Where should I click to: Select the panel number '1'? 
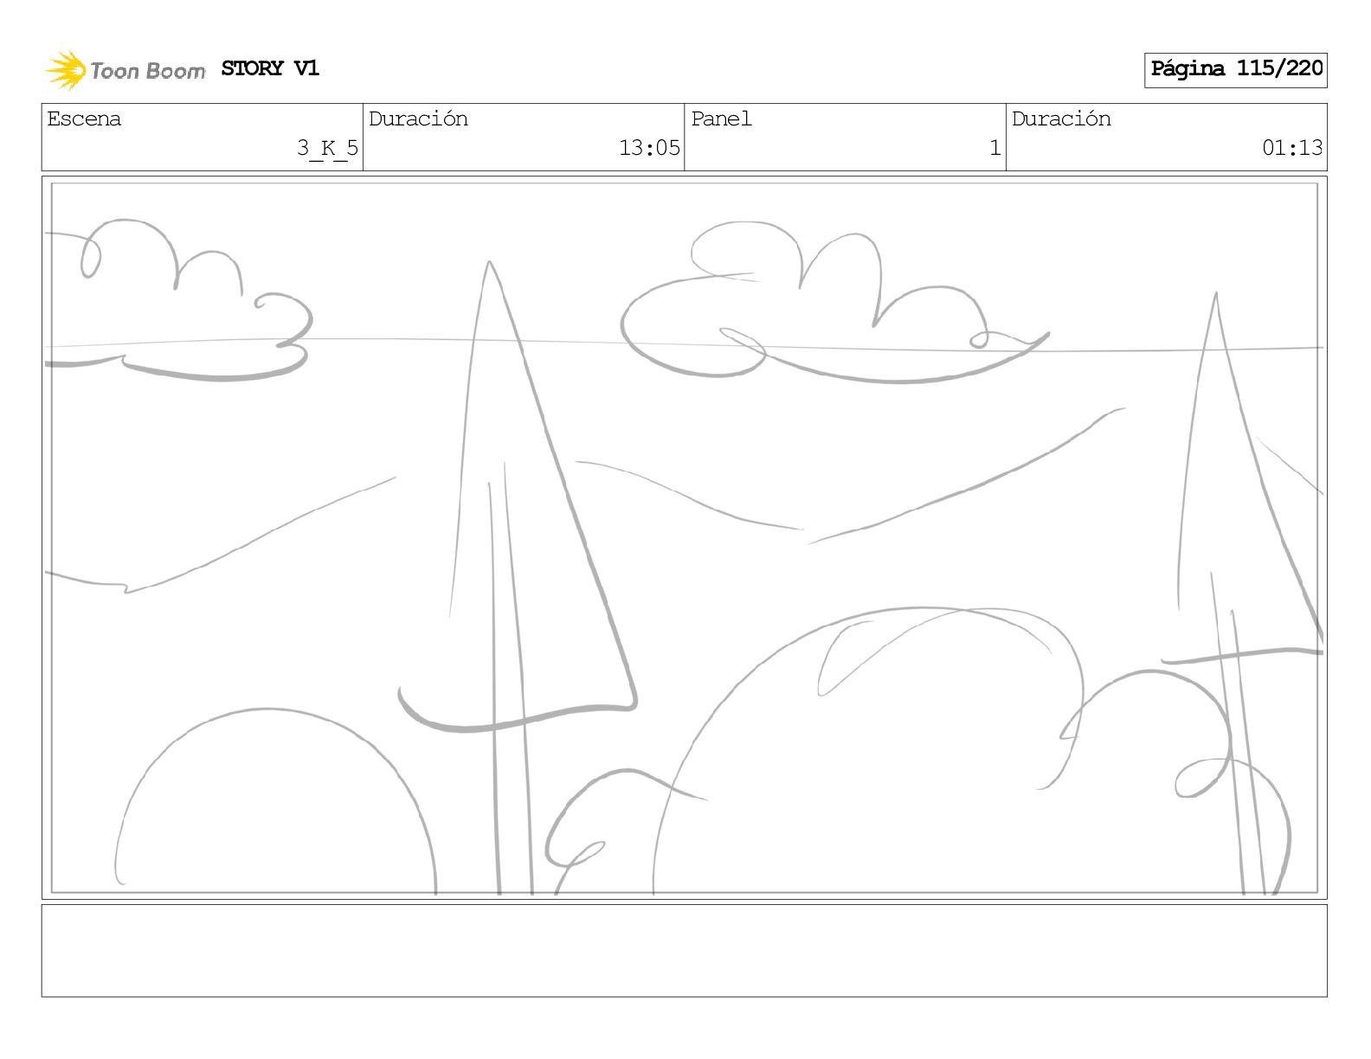[x=995, y=148]
